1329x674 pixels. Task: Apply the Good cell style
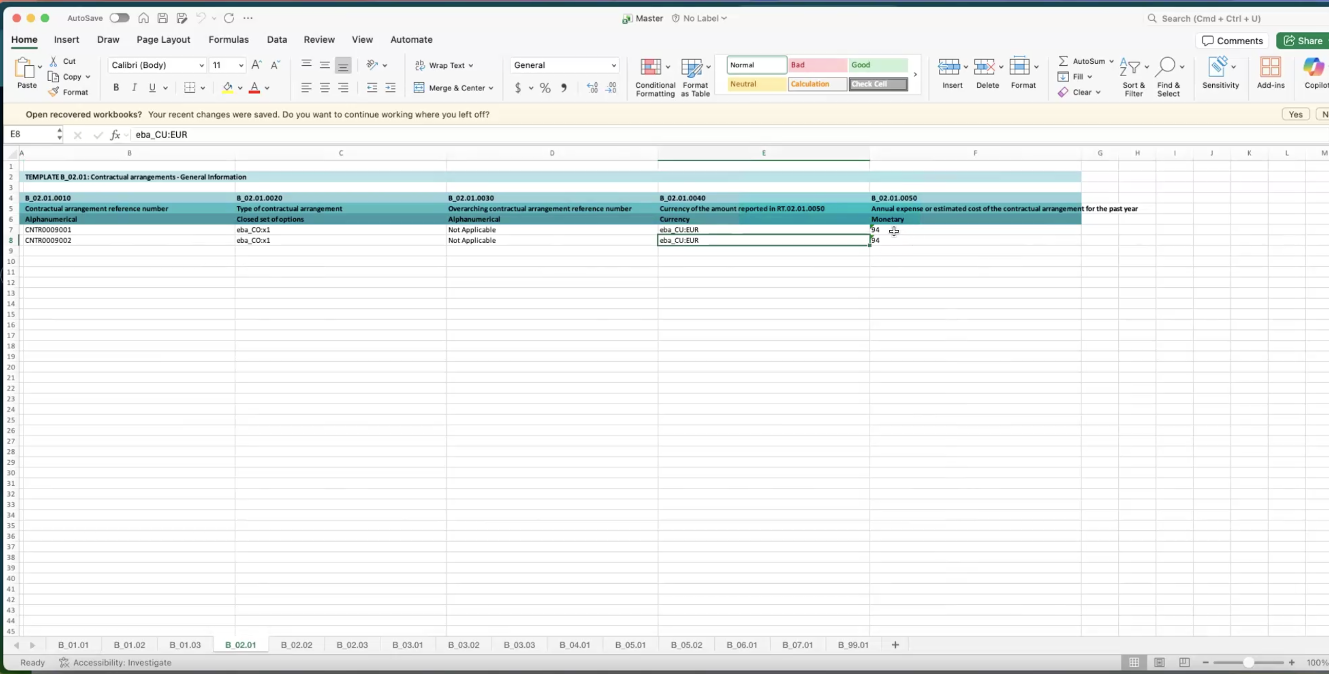tap(878, 65)
